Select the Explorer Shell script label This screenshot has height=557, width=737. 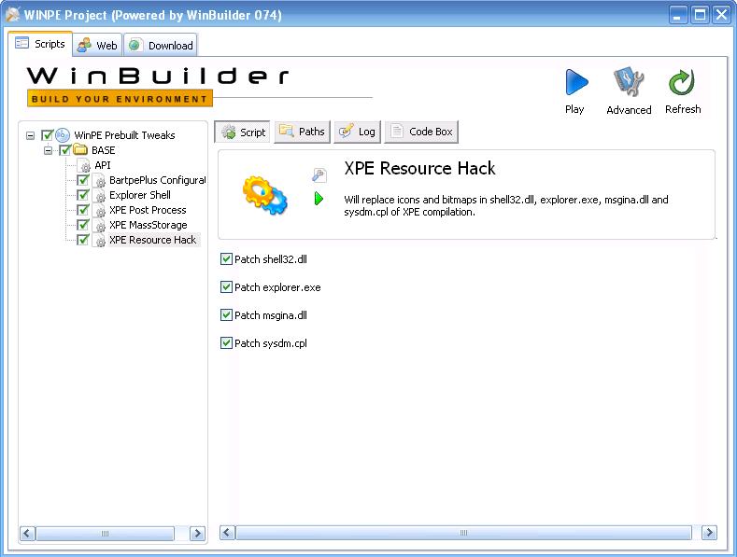pyautogui.click(x=140, y=195)
